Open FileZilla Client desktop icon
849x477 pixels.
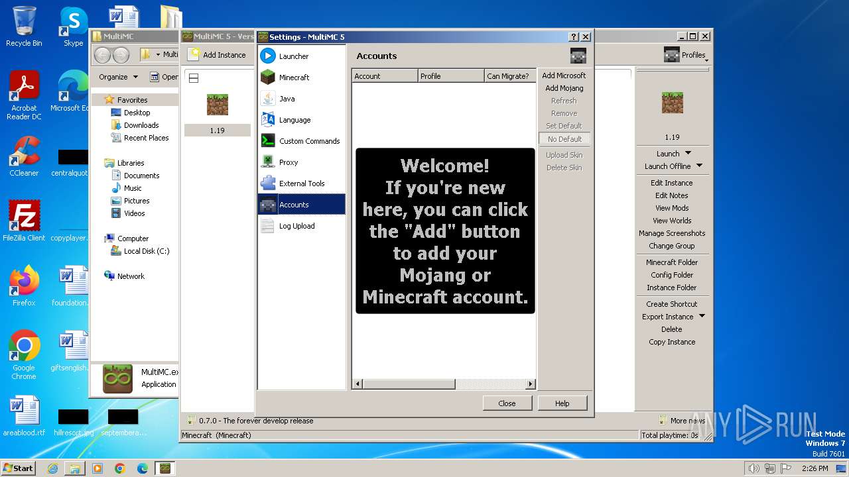24,221
